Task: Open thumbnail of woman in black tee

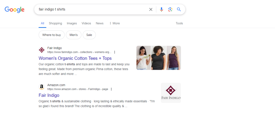Action: (x=158, y=58)
